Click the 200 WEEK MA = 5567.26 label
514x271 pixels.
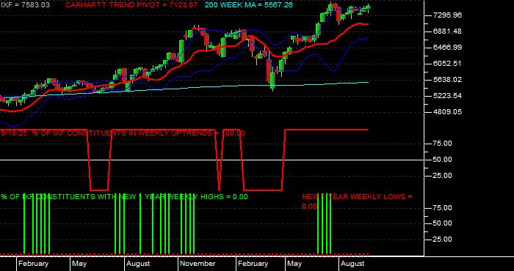(249, 5)
